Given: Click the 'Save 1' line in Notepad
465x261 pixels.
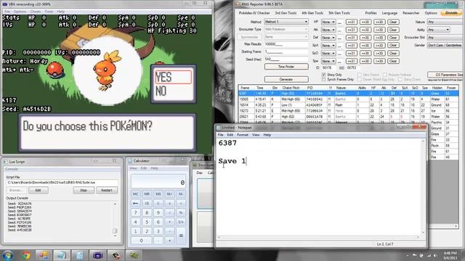Looking at the screenshot, I should 232,161.
